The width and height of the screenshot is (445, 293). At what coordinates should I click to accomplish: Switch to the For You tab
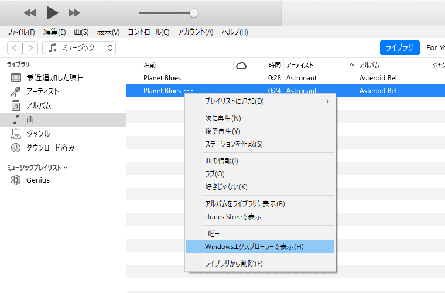coord(436,47)
